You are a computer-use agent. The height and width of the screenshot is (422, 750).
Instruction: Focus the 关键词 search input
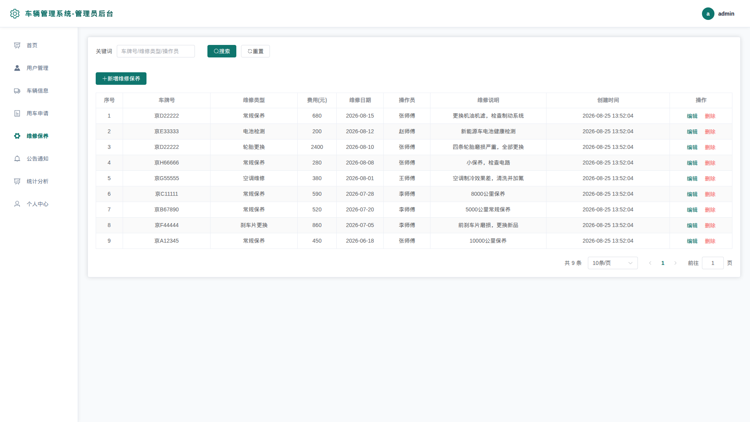tap(156, 51)
